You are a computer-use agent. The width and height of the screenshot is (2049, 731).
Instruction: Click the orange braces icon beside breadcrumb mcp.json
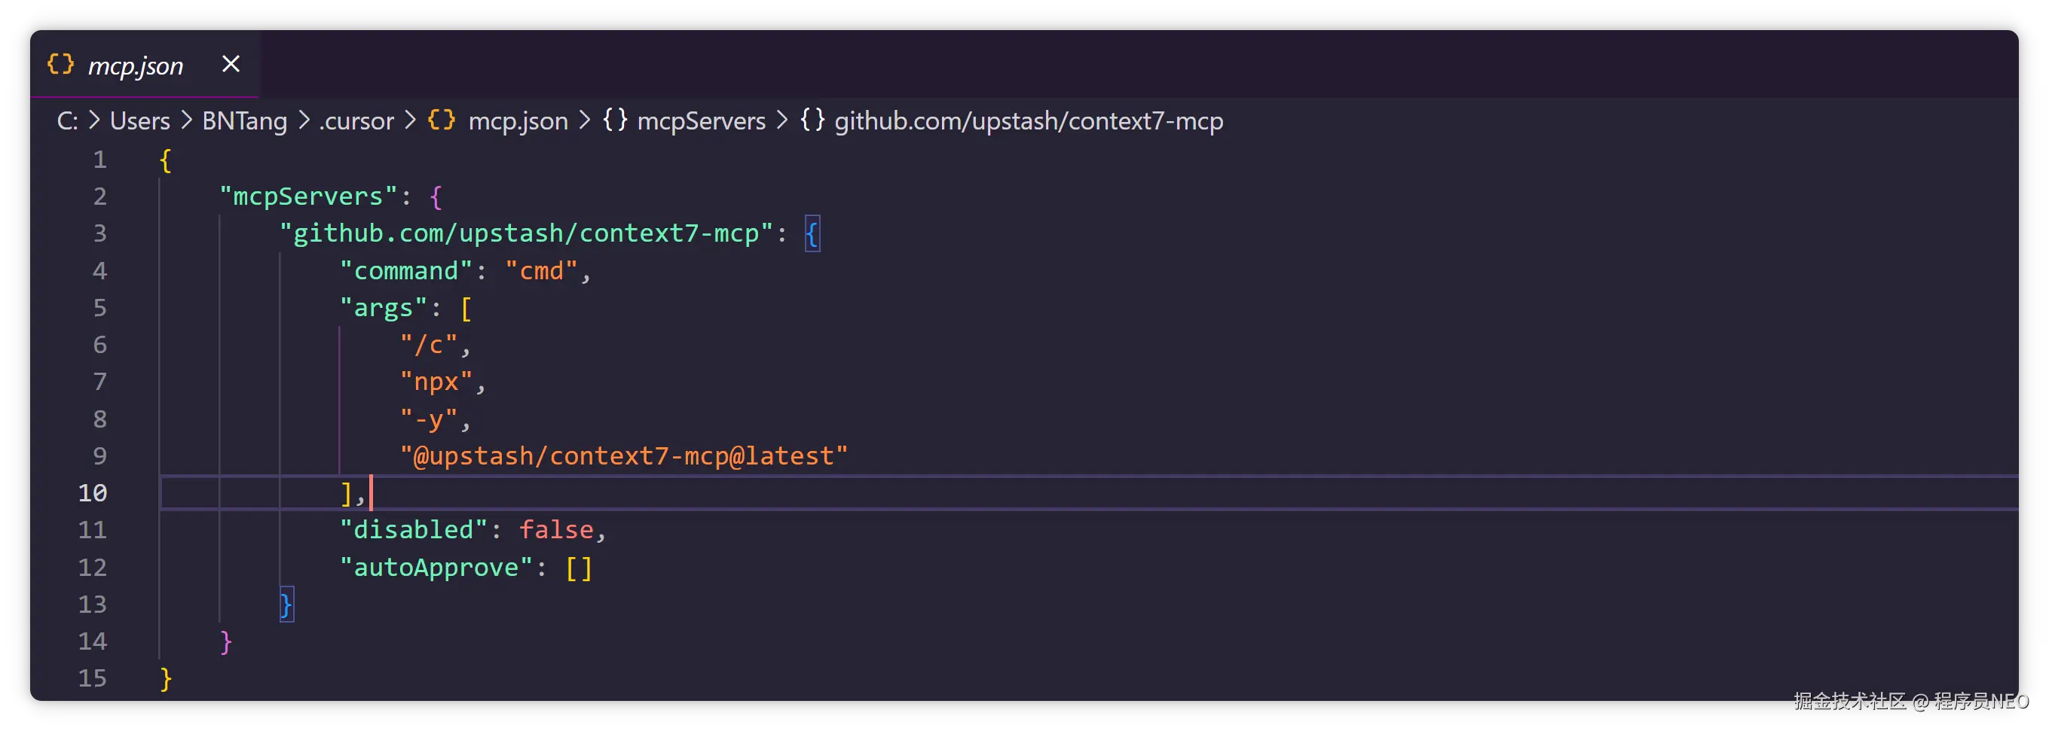coord(442,120)
